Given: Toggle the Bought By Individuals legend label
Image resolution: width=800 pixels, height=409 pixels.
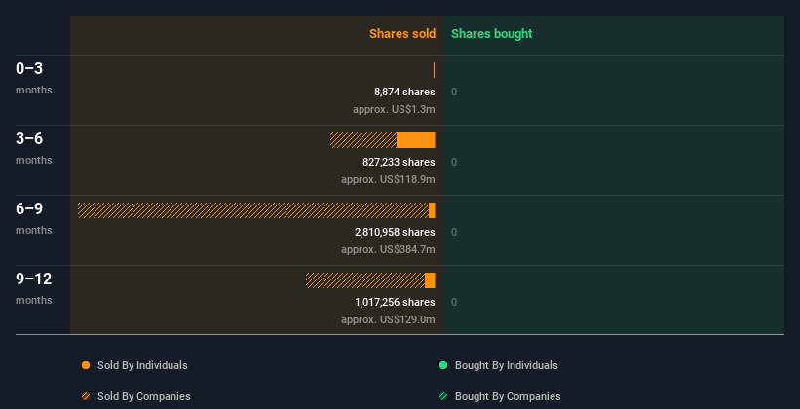Looking at the screenshot, I should (506, 365).
